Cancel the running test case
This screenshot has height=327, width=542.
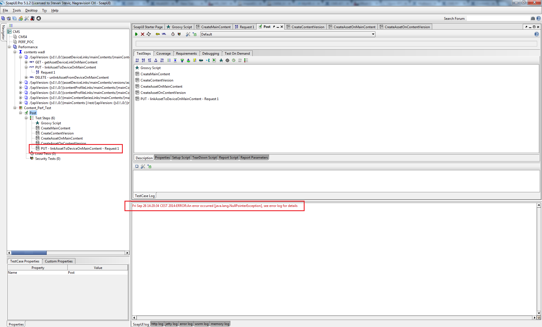143,34
